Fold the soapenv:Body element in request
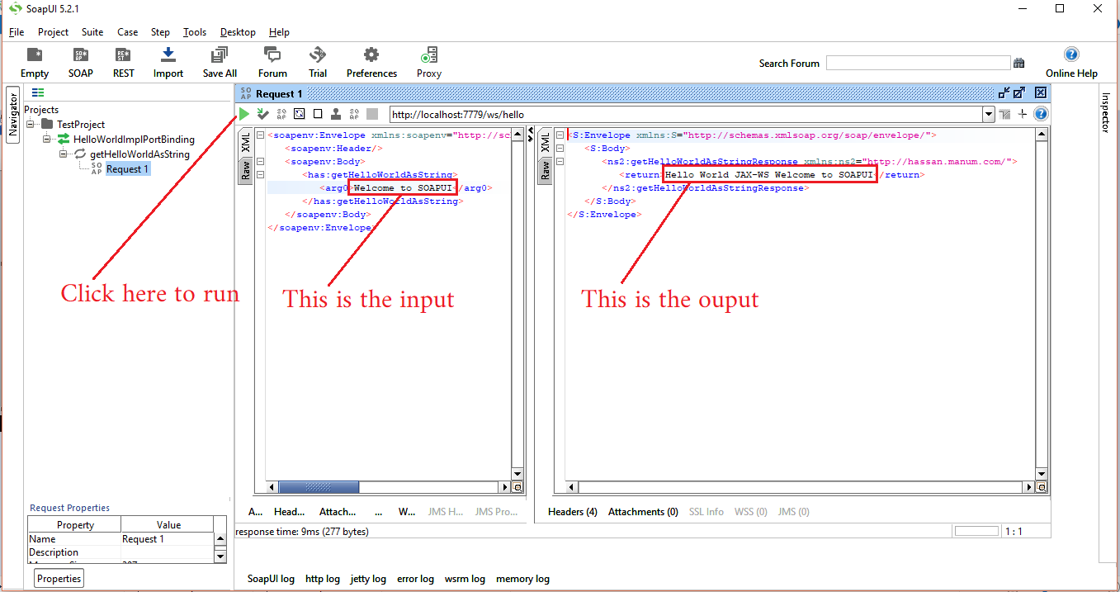The height and width of the screenshot is (592, 1120). pos(260,162)
